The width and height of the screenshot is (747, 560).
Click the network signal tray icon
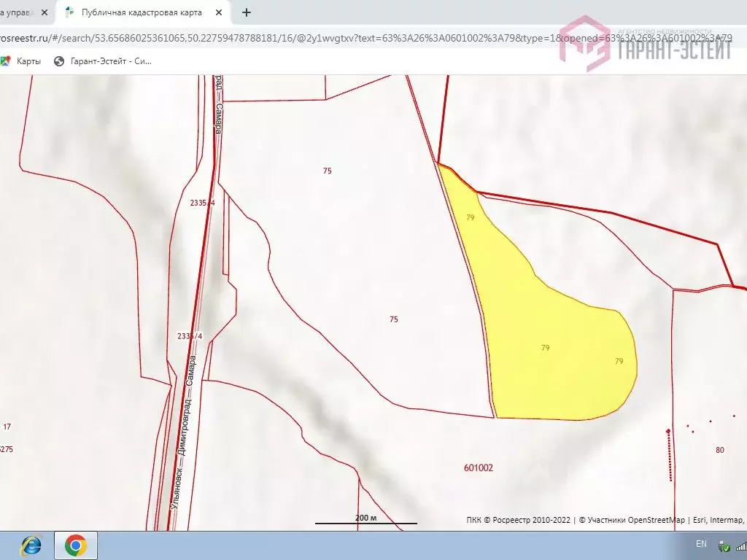(741, 546)
